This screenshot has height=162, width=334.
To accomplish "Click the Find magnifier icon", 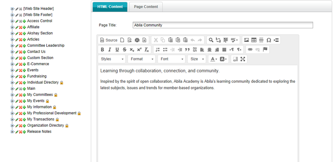I will [211, 40].
